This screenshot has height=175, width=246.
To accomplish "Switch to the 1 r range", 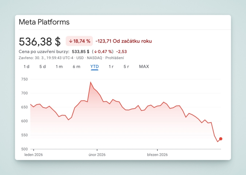I will (x=111, y=66).
